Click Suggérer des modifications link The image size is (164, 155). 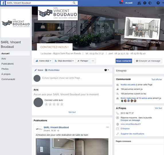point(132,134)
